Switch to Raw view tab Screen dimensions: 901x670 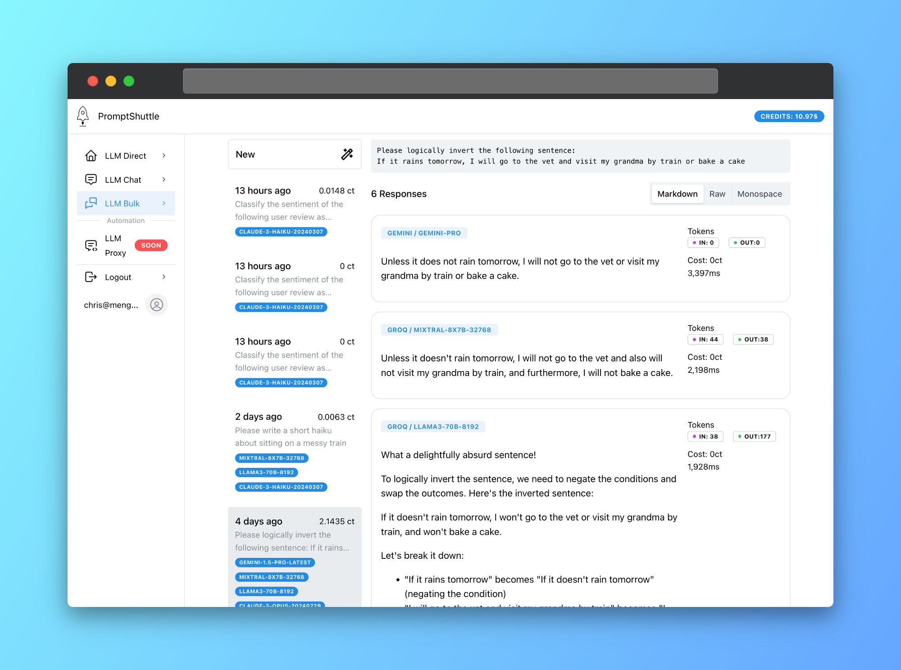(x=717, y=194)
